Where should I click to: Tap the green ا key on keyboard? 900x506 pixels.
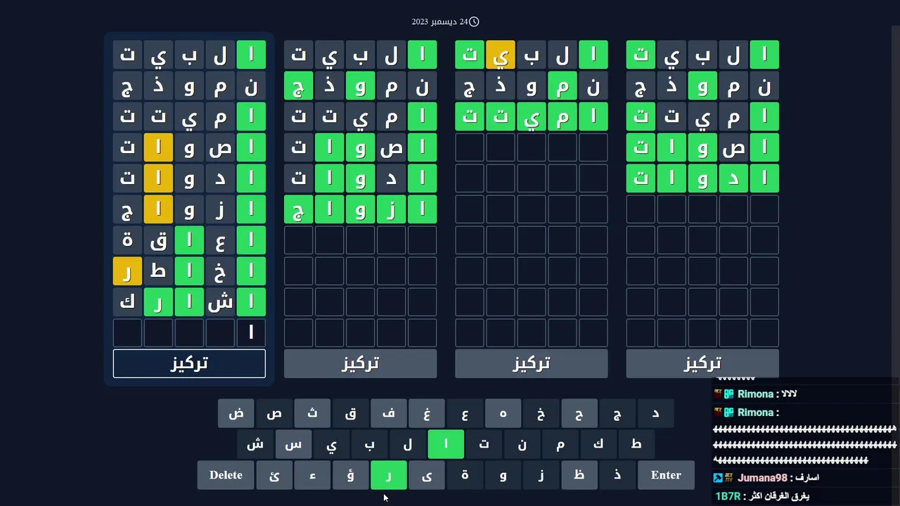pos(446,444)
